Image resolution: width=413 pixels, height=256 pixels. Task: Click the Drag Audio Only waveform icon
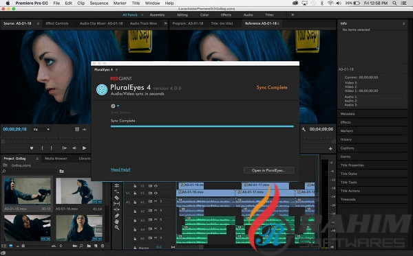coord(85,129)
